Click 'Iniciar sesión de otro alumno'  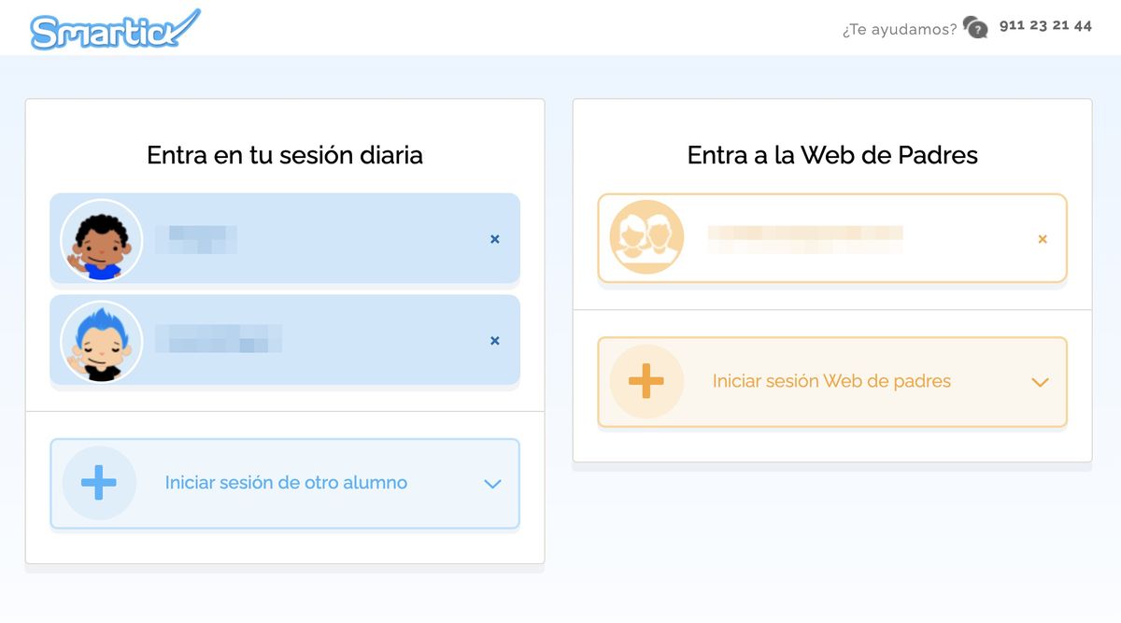285,483
